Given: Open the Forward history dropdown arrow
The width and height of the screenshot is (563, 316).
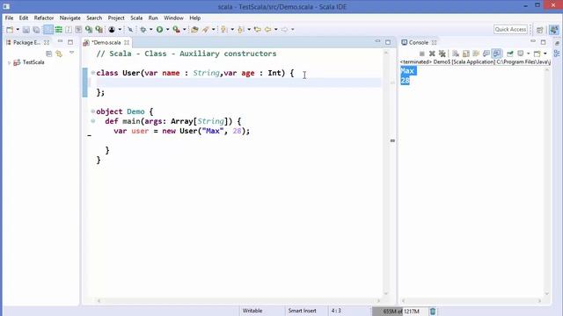Looking at the screenshot, I should click(x=292, y=30).
